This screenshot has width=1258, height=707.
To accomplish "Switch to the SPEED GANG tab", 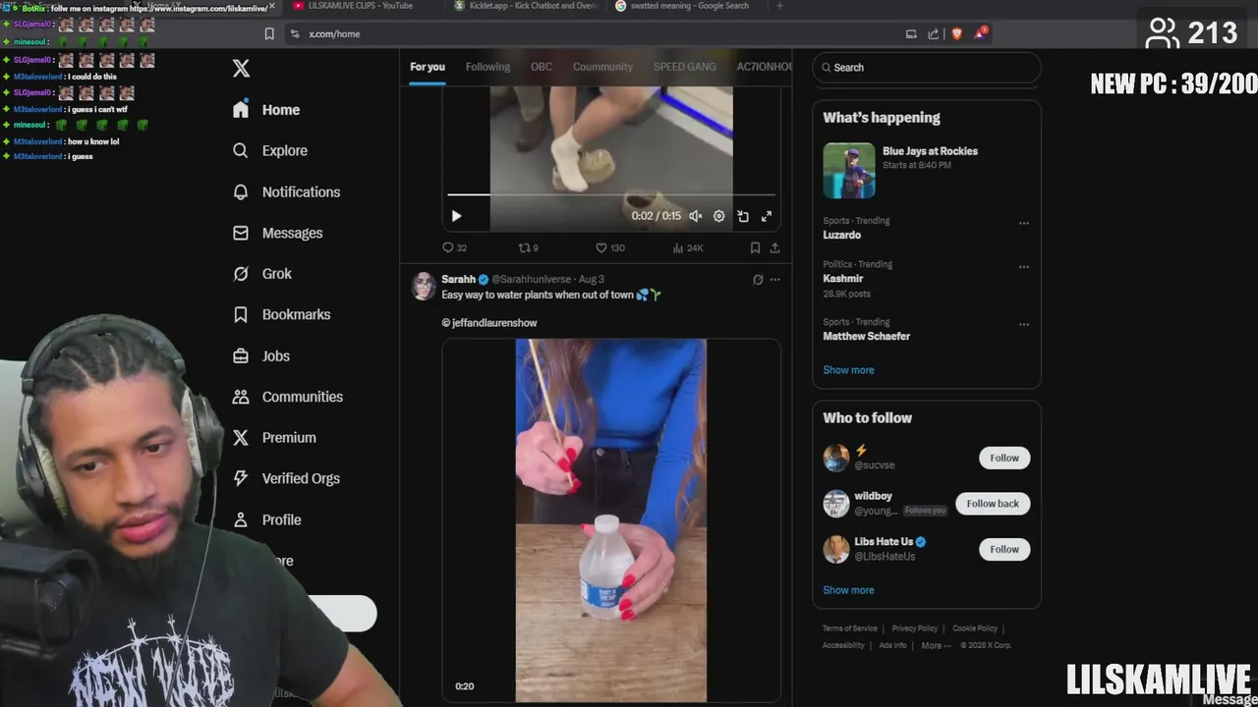I will click(x=685, y=67).
